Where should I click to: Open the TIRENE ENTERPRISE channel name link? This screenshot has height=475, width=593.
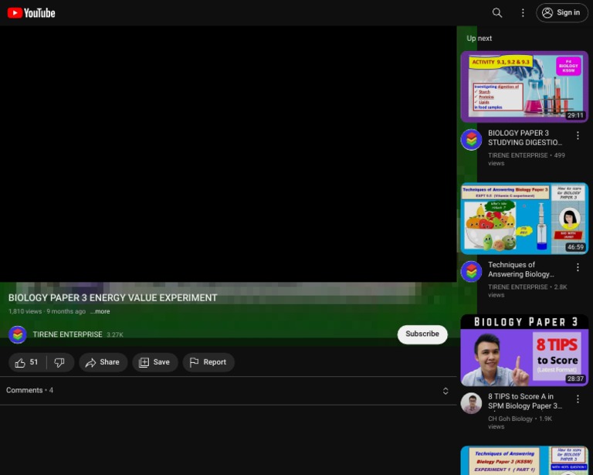(67, 334)
